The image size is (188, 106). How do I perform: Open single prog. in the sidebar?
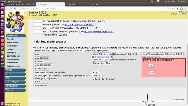[x=12, y=52]
